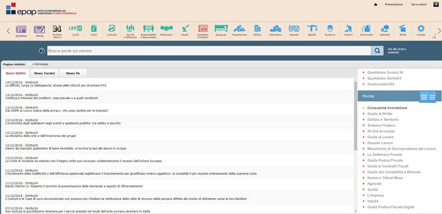This screenshot has height=214, width=442.
Task: Switch to the News Diritto tab
Action: [16, 73]
